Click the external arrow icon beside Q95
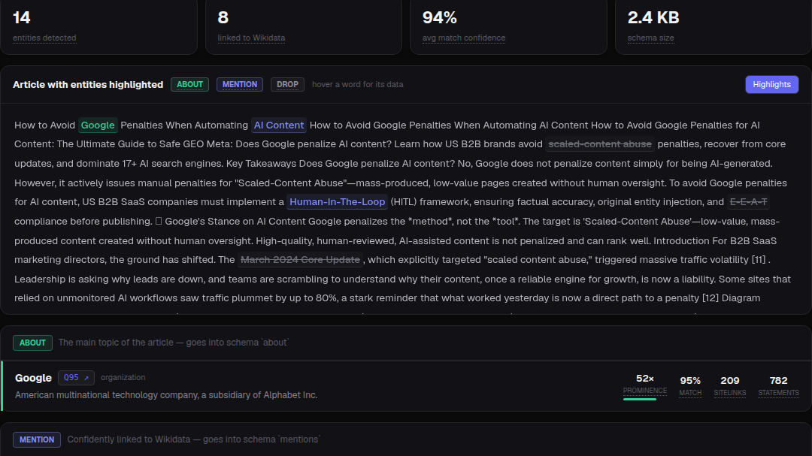The width and height of the screenshot is (812, 456). click(86, 379)
